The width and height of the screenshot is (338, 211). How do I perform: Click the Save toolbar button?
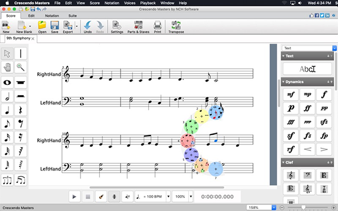pos(55,27)
